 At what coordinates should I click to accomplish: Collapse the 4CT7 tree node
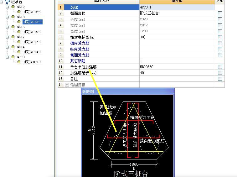[7, 37]
